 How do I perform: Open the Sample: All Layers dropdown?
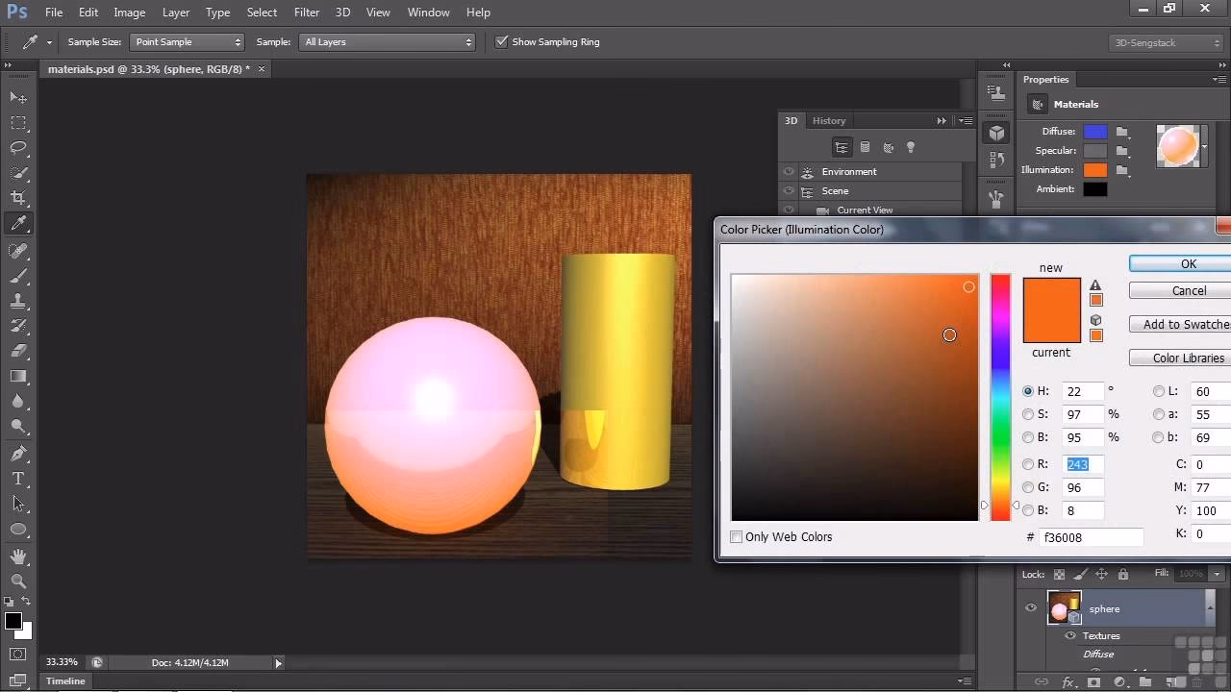(x=388, y=41)
